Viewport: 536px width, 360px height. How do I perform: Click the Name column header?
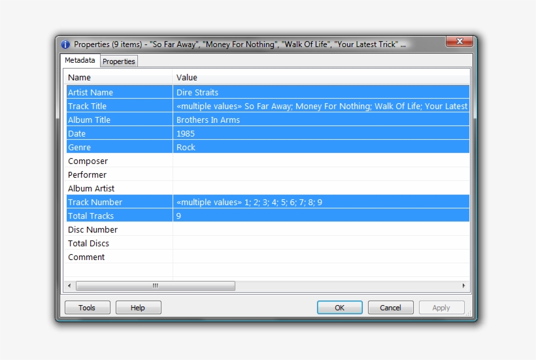(118, 78)
